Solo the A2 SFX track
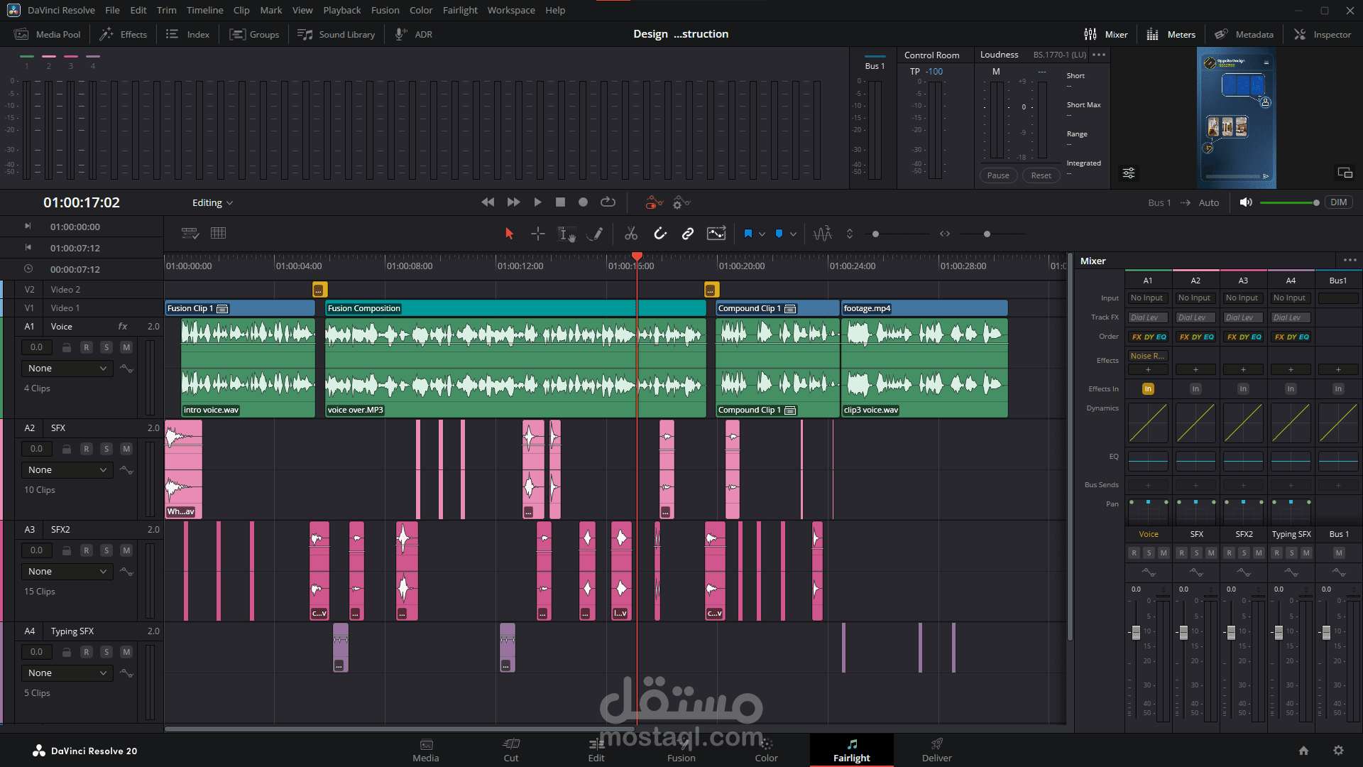 tap(106, 449)
